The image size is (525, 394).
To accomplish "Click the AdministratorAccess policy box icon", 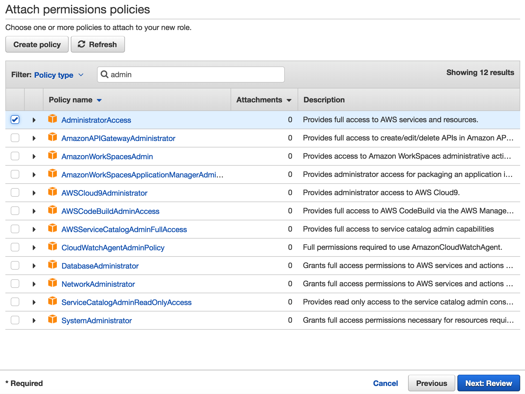I will (x=53, y=118).
